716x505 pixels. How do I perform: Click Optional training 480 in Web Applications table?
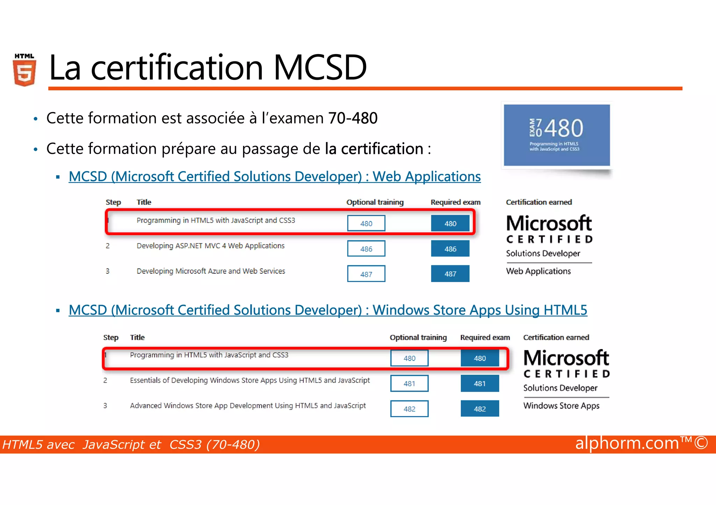[x=366, y=223]
